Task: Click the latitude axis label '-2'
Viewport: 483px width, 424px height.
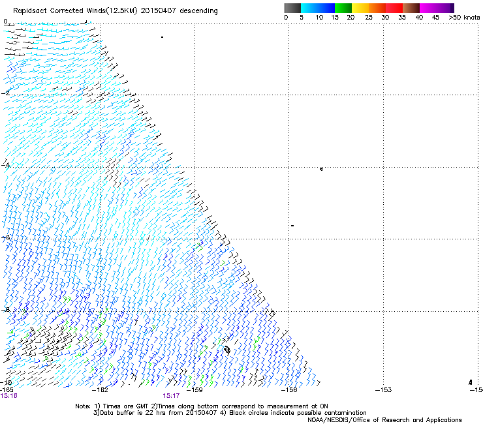Action: coord(5,93)
